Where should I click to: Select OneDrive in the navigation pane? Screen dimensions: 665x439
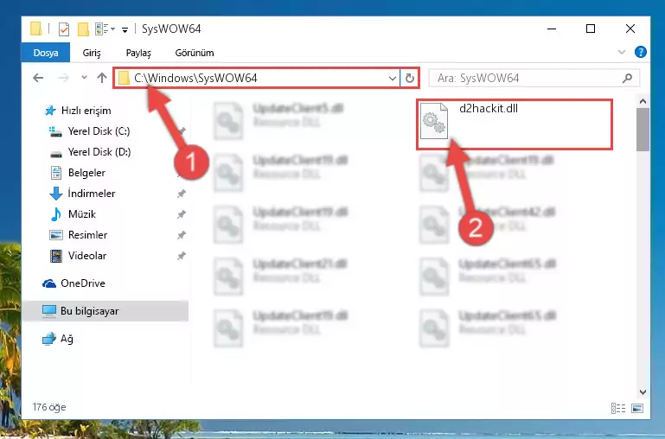click(x=74, y=283)
